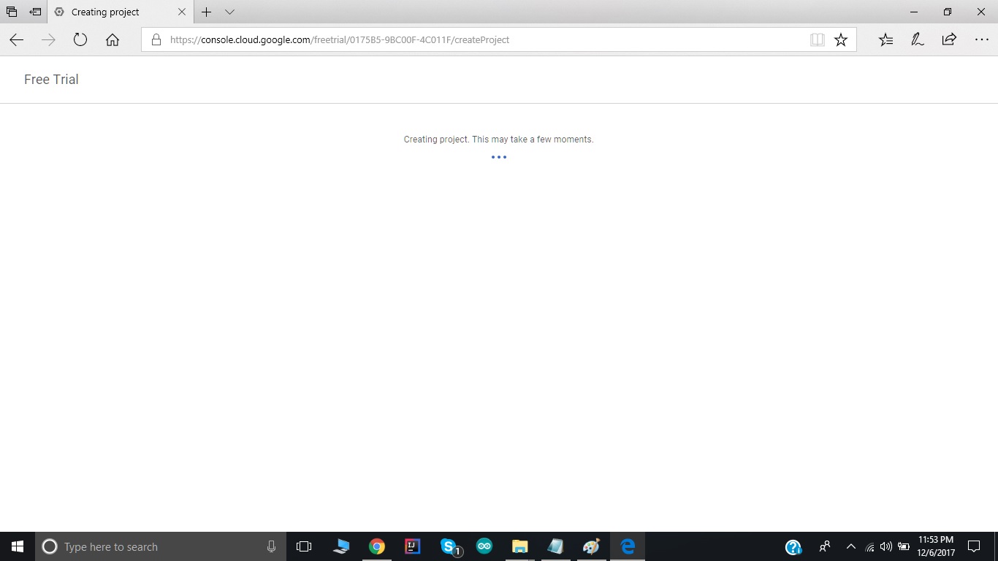Open Arduino IDE from taskbar
The height and width of the screenshot is (561, 998).
click(x=484, y=546)
